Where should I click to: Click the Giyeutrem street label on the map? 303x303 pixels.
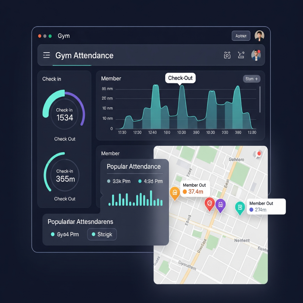pos(187,266)
